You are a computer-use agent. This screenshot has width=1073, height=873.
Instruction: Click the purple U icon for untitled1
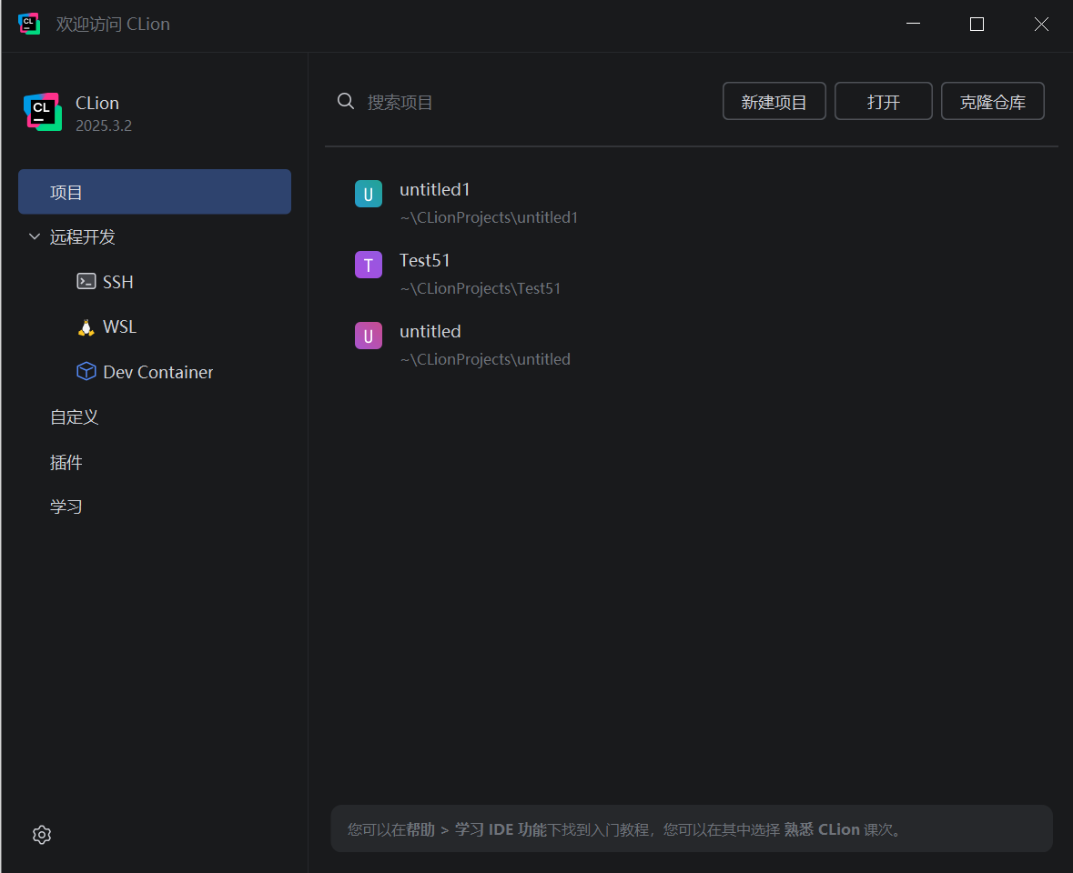[369, 194]
